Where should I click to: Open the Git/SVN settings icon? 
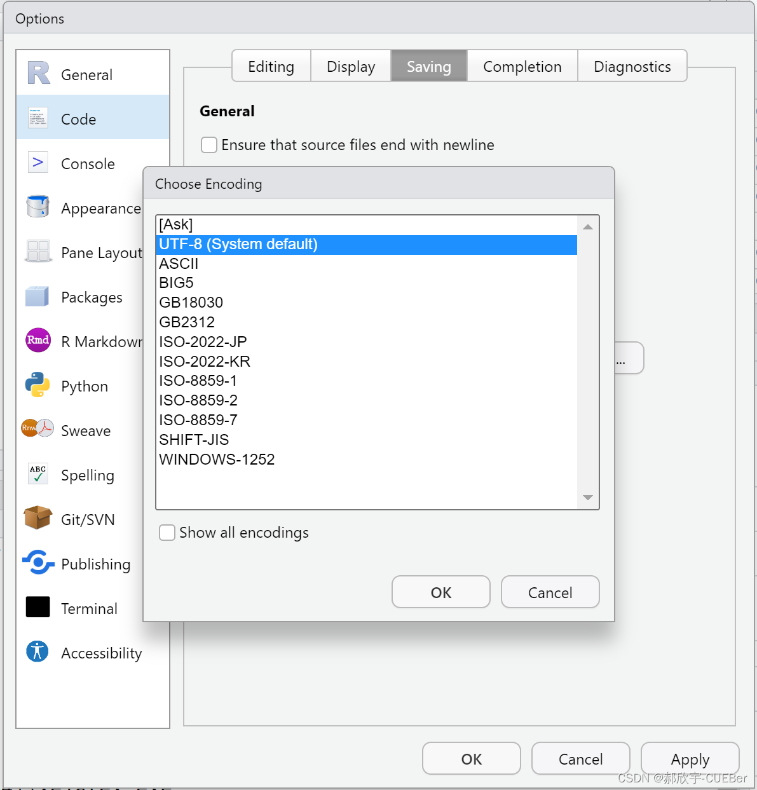tap(38, 519)
